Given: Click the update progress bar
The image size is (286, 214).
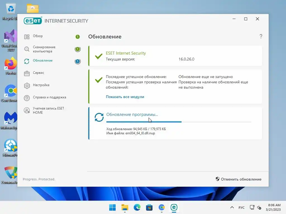Looking at the screenshot, I should [179, 122].
